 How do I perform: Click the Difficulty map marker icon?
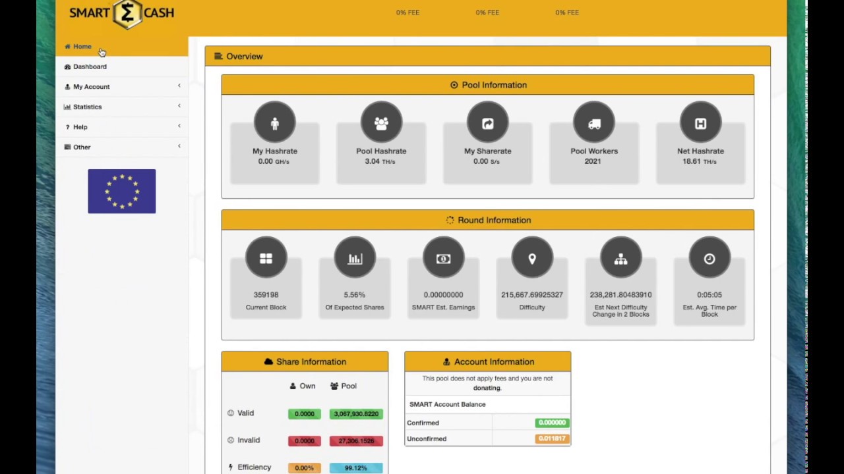tap(532, 259)
